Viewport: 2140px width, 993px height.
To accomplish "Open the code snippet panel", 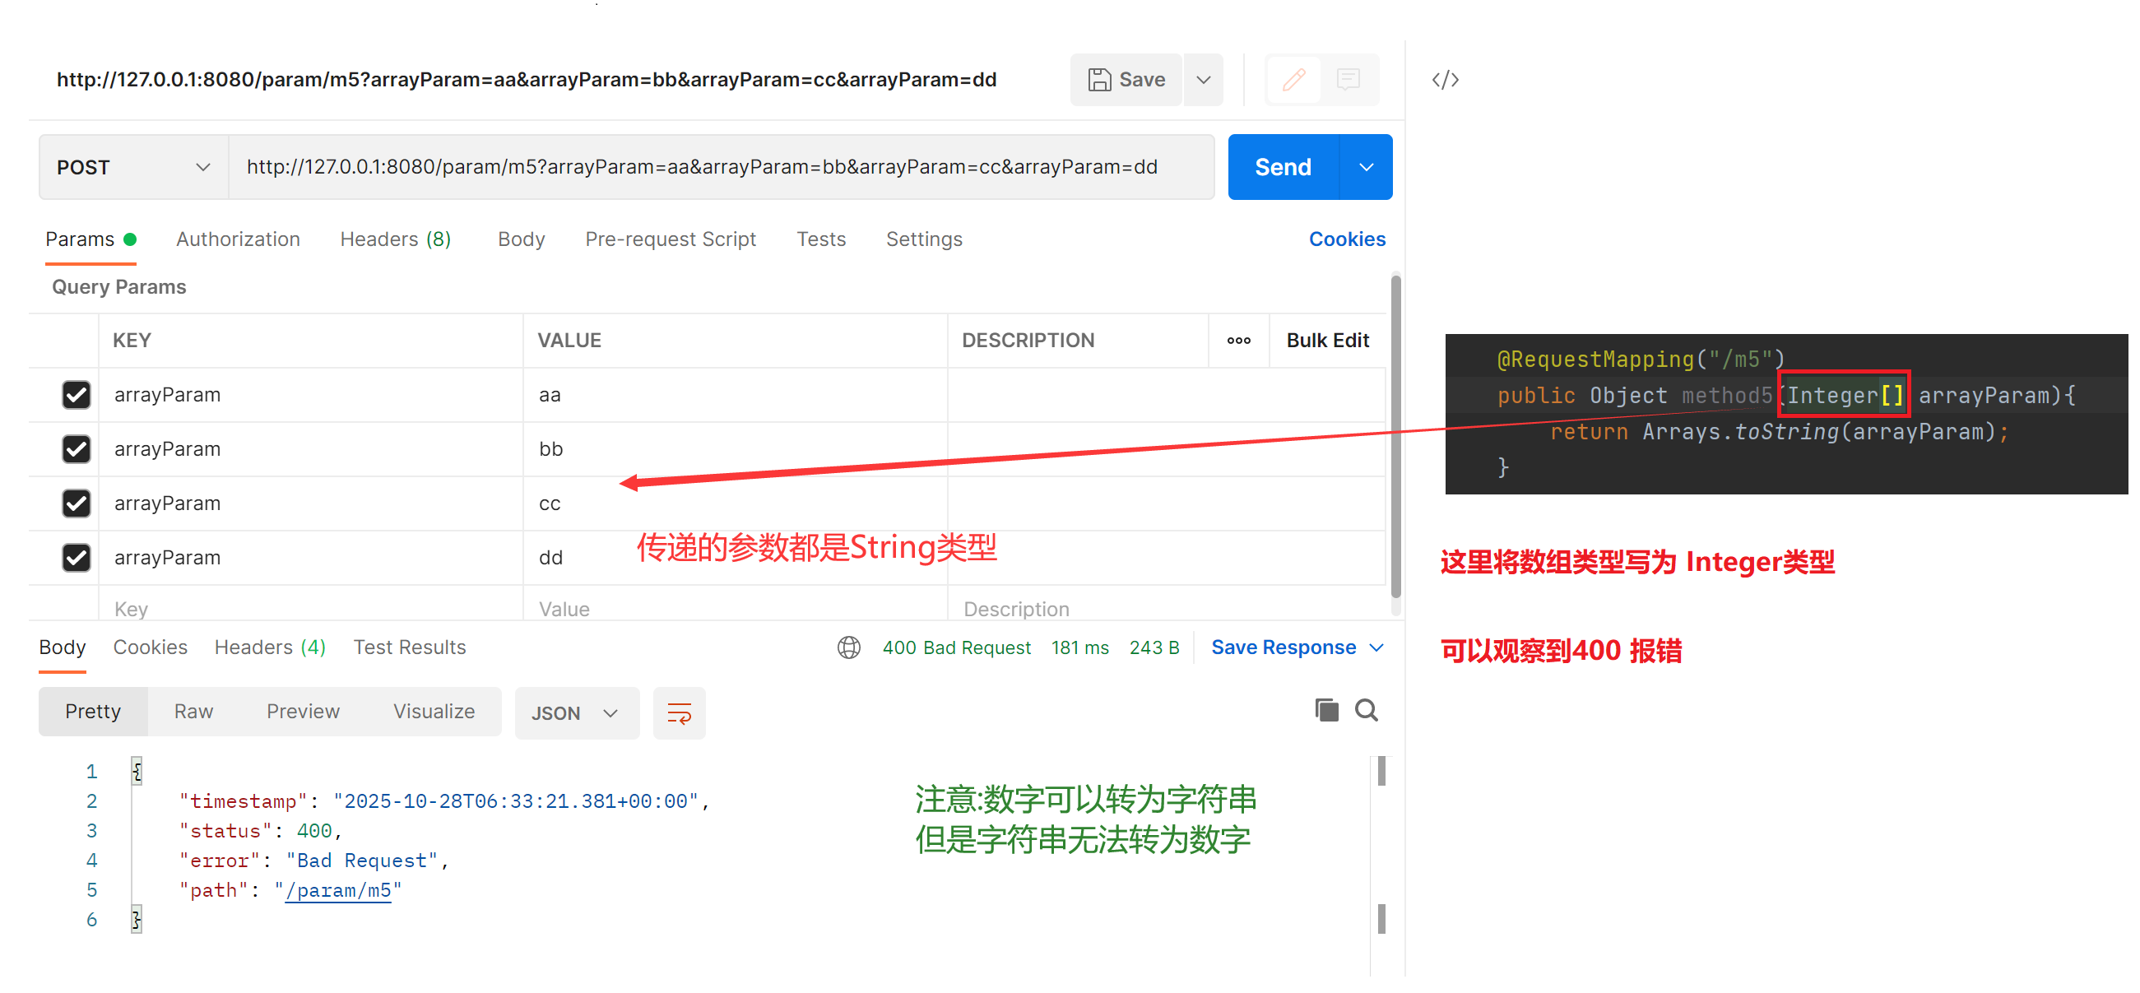I will [x=1445, y=79].
